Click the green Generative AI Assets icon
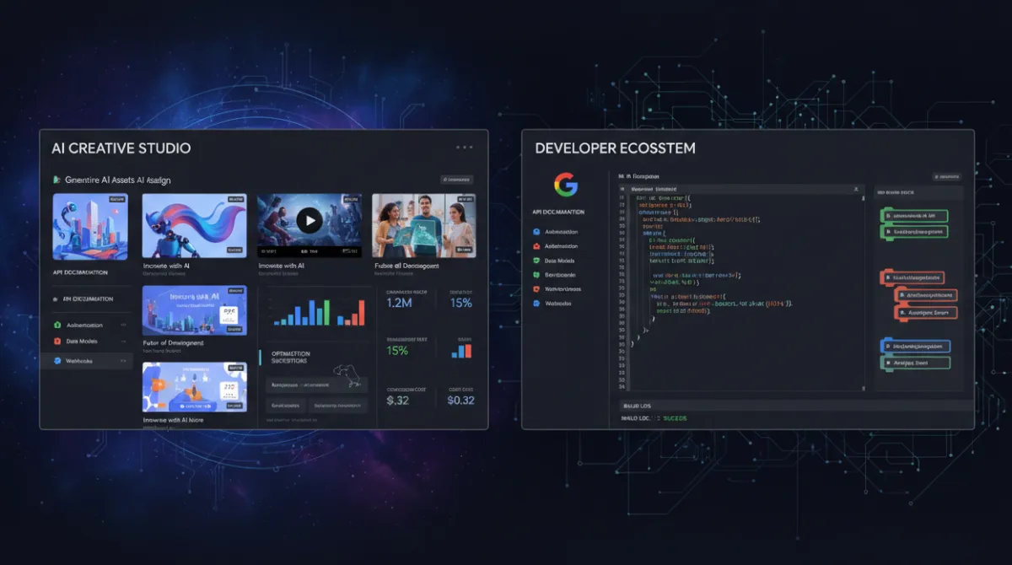The height and width of the screenshot is (565, 1012). pyautogui.click(x=56, y=180)
